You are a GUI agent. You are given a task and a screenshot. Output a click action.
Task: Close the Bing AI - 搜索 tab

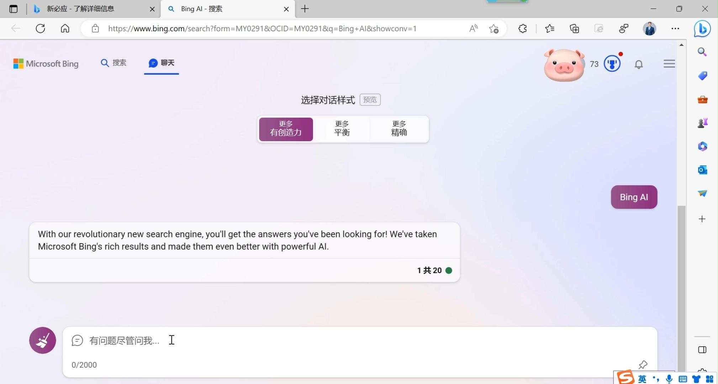pos(286,9)
